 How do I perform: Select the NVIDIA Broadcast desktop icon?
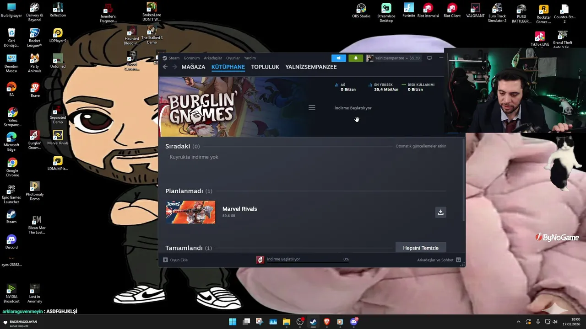pos(11,294)
